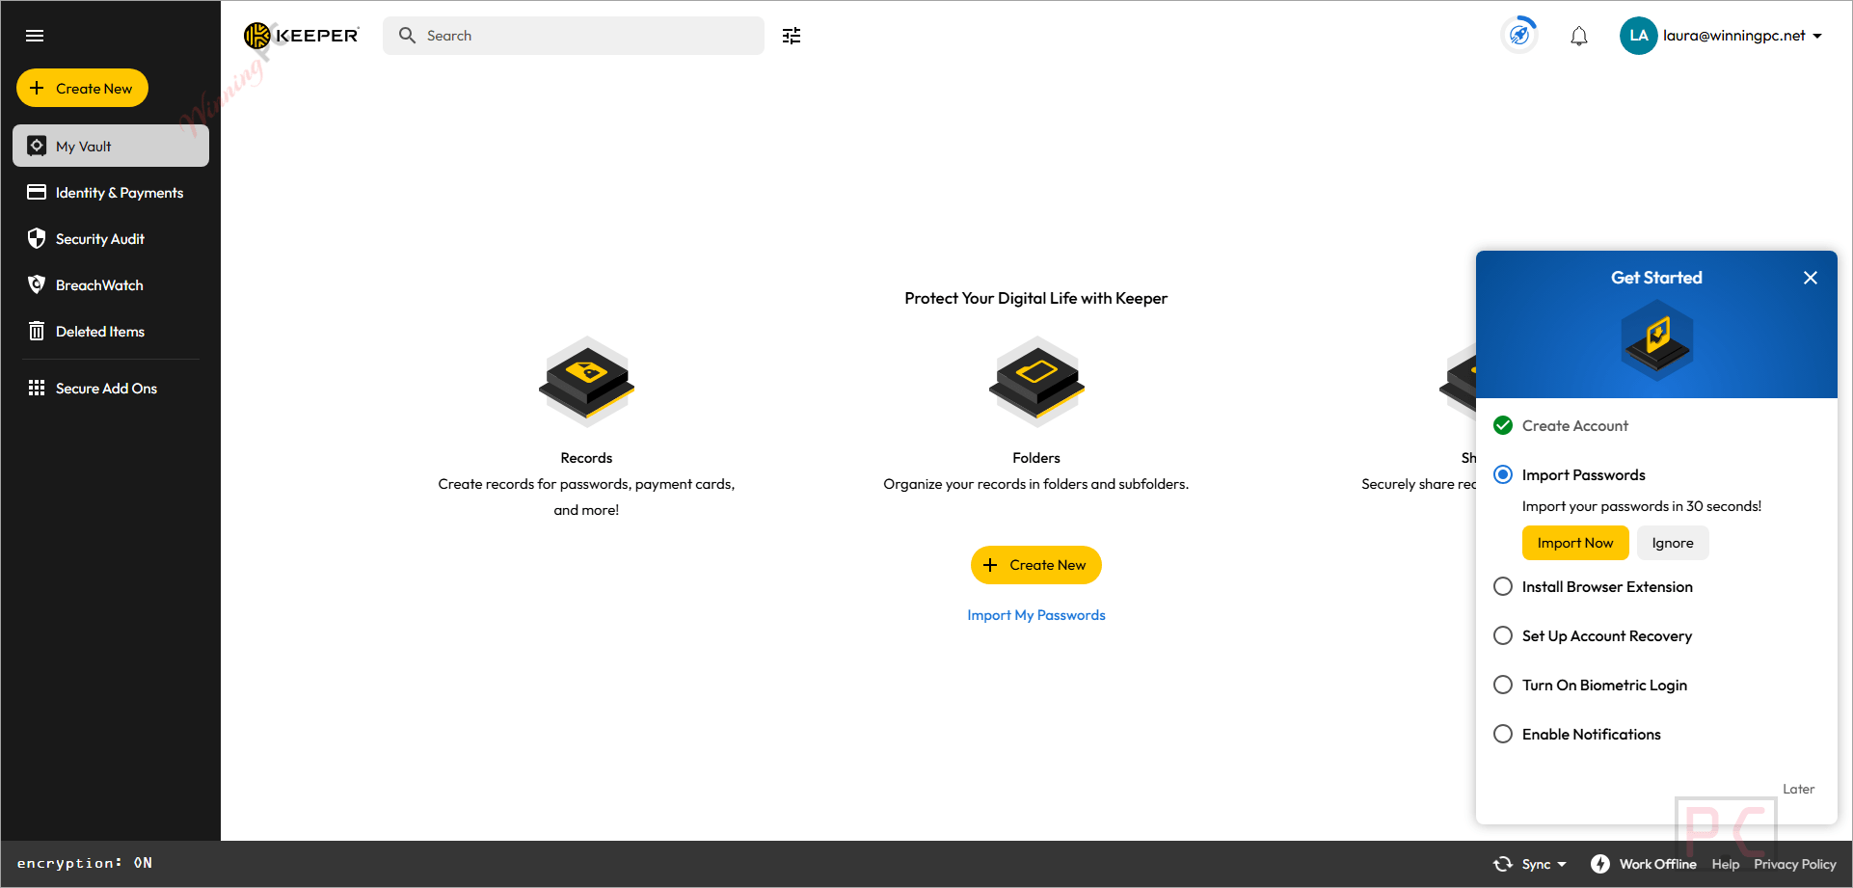1853x888 pixels.
Task: Open Privacy Policy link
Action: pos(1795,864)
